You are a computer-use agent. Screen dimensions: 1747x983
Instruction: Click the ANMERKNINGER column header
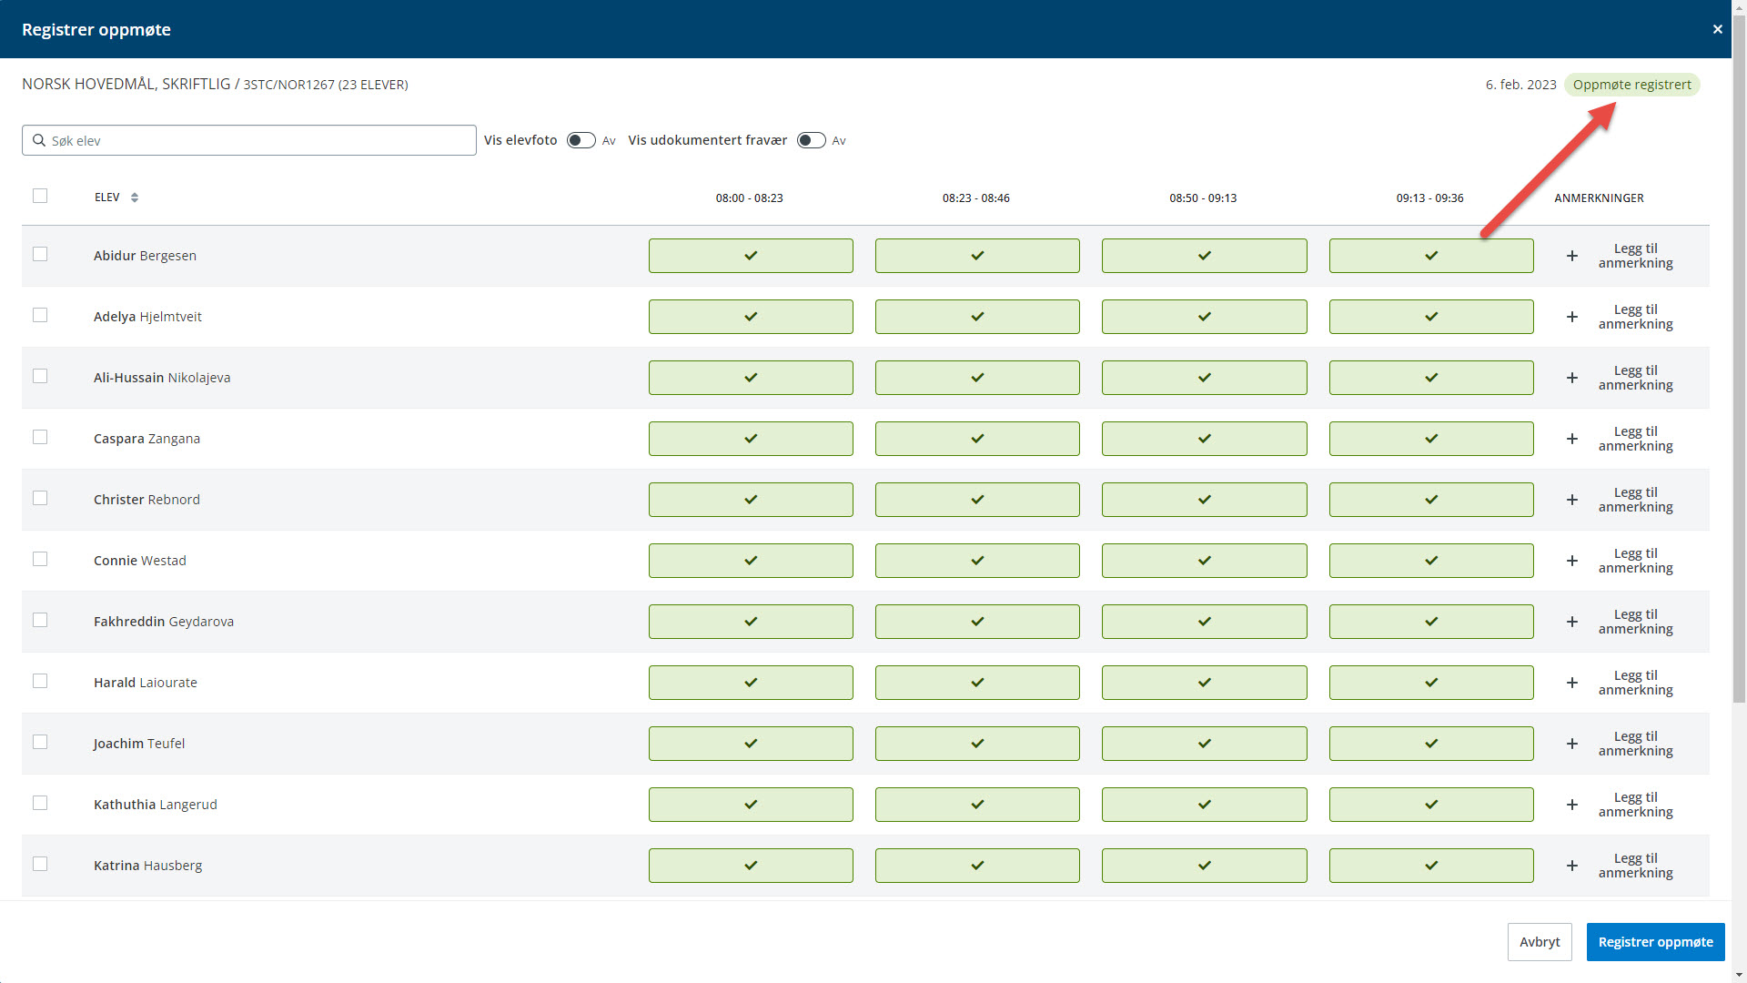[1599, 198]
